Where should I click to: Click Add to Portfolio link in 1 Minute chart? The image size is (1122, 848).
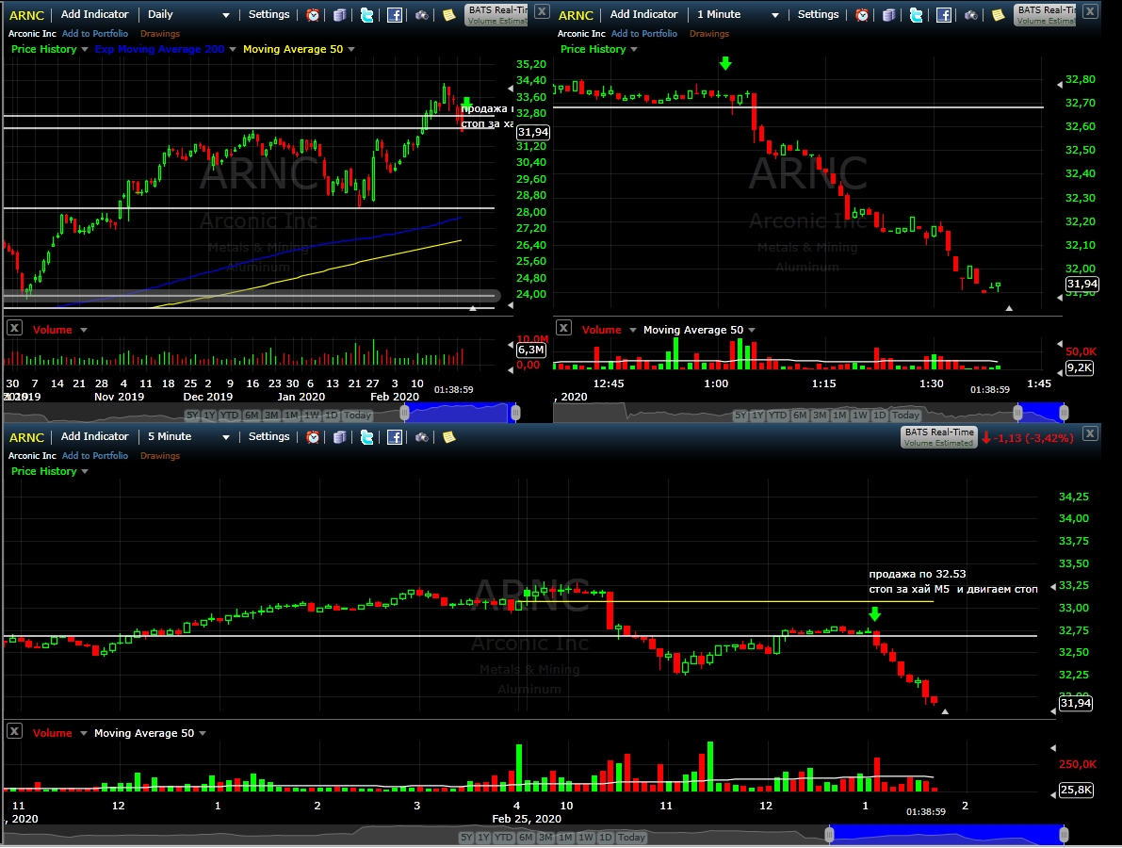[644, 34]
